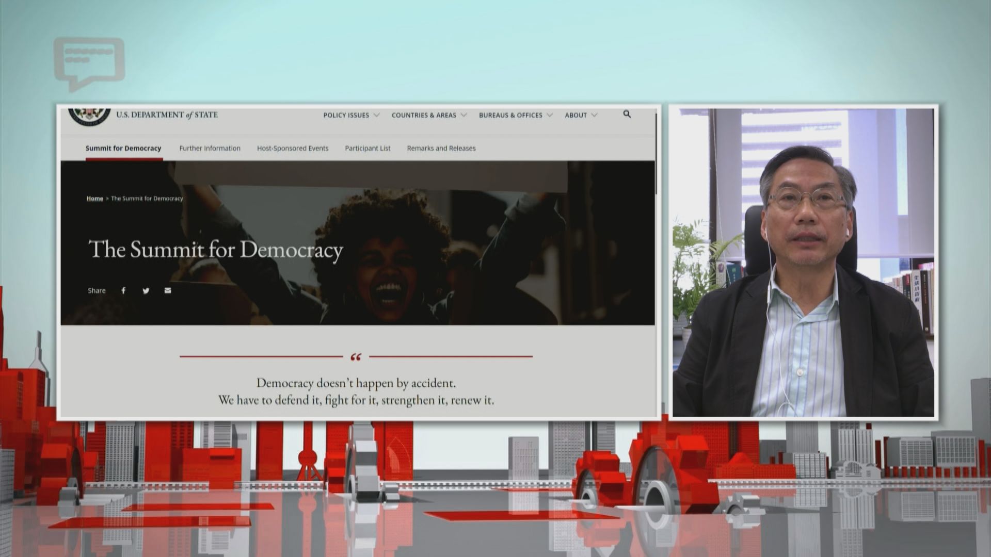Open Remarks and Releases tab
This screenshot has height=557, width=991.
tap(441, 148)
